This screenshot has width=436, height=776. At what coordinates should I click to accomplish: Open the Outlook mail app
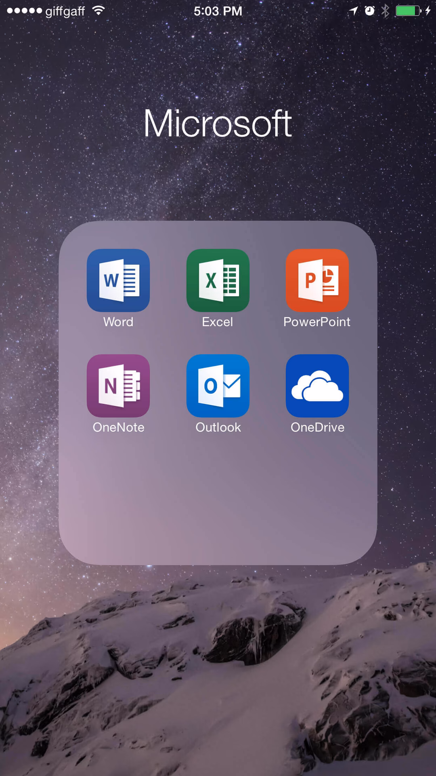pyautogui.click(x=218, y=386)
